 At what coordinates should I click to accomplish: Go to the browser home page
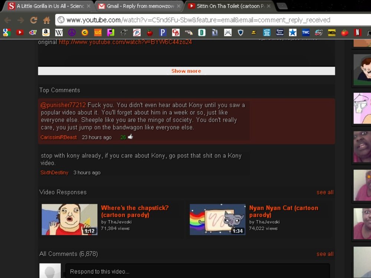point(47,20)
